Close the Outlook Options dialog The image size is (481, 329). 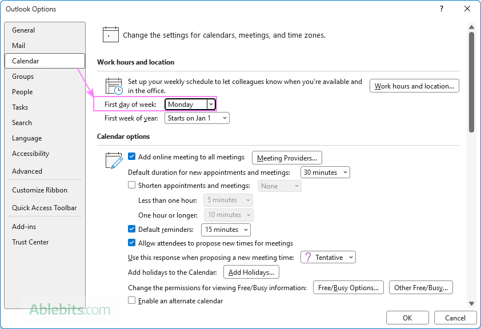tap(467, 9)
